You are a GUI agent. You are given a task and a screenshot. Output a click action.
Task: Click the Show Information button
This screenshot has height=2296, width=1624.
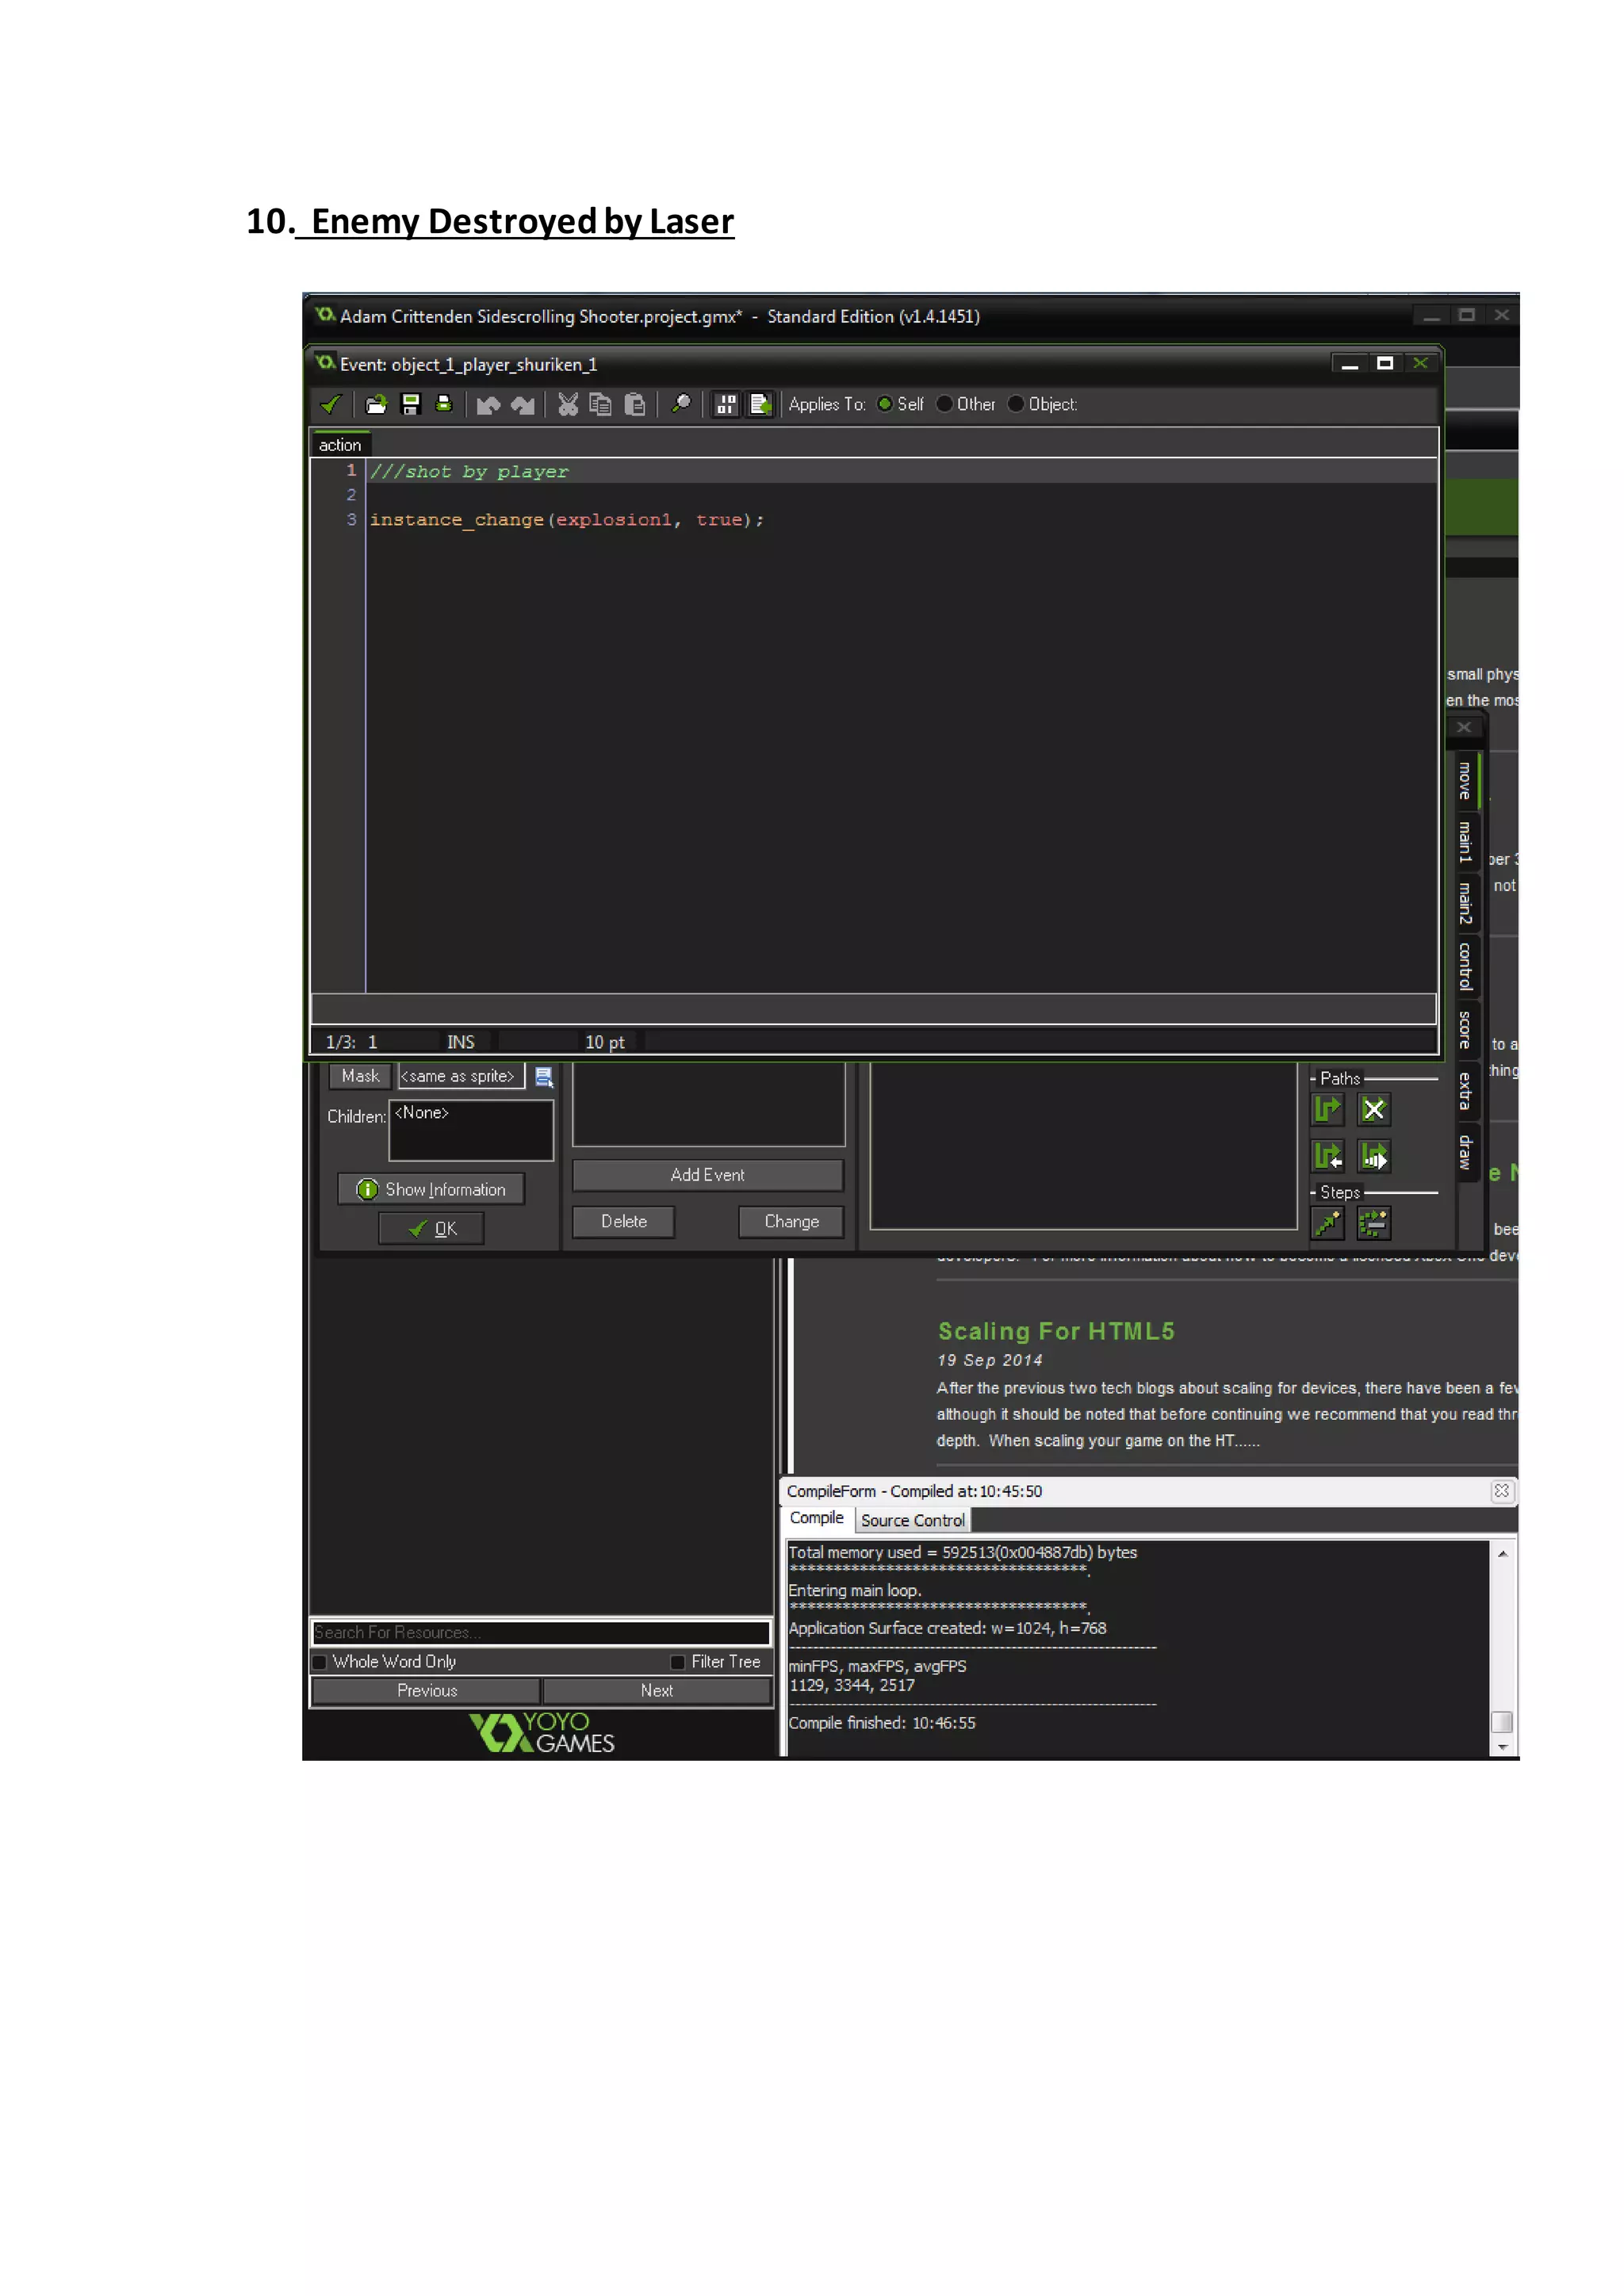[x=431, y=1189]
